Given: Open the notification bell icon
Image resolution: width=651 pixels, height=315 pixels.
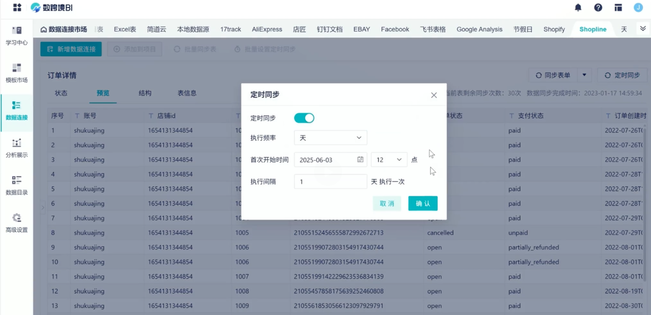Looking at the screenshot, I should 578,8.
